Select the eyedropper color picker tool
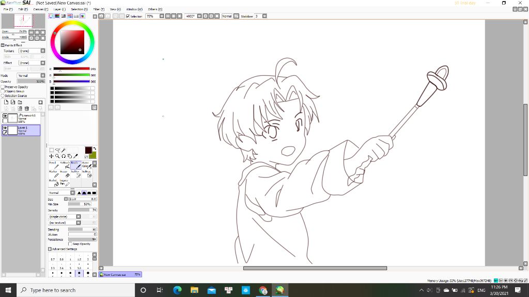This screenshot has height=297, width=529. click(75, 156)
